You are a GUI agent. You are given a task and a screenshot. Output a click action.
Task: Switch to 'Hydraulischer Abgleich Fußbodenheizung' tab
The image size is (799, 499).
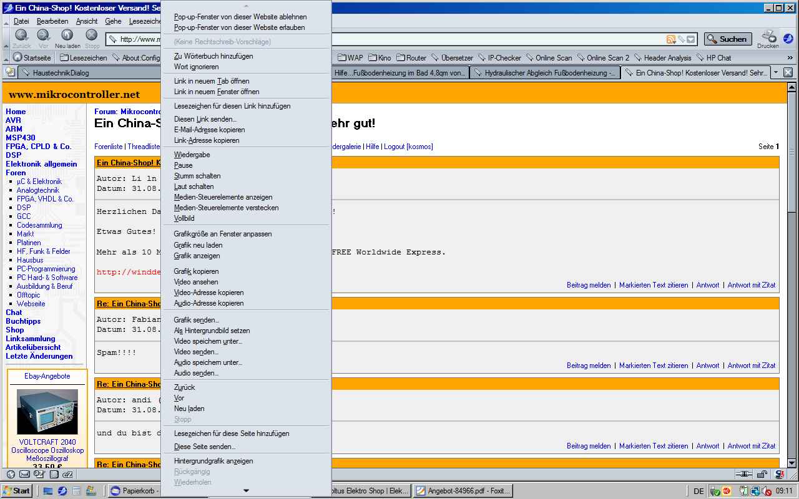point(544,73)
